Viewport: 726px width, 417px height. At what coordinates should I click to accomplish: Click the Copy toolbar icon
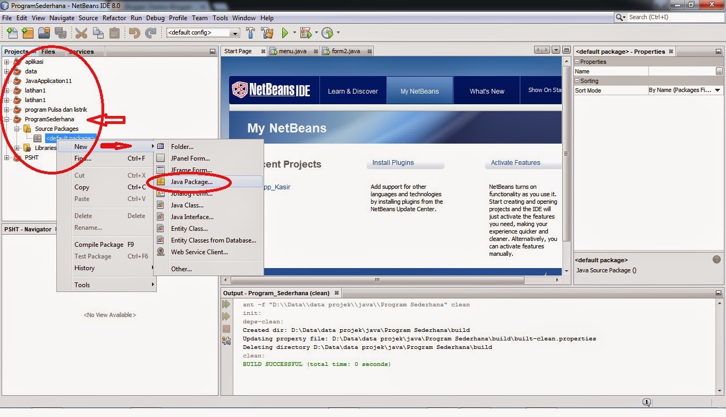(98, 33)
